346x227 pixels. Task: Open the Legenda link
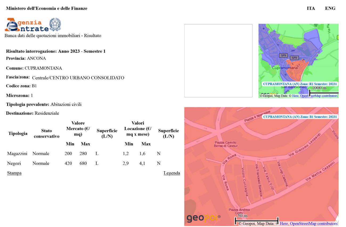(172, 173)
